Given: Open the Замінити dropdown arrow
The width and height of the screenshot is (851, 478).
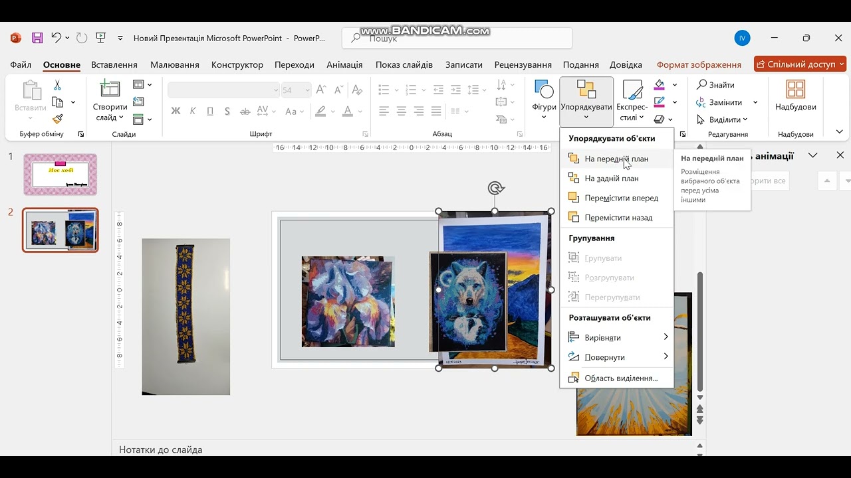Looking at the screenshot, I should tap(755, 102).
